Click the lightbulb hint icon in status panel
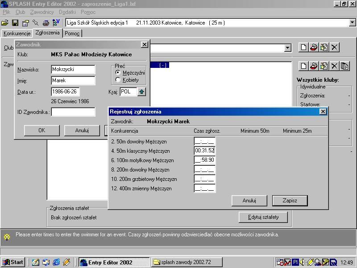 tap(7, 237)
